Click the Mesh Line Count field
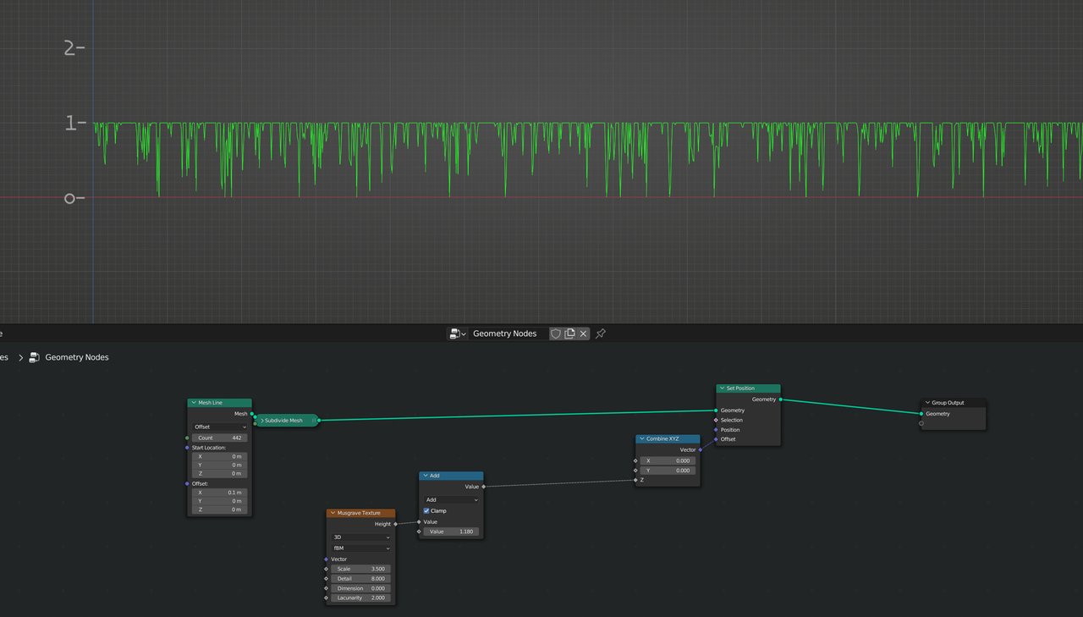This screenshot has width=1083, height=617. coord(219,438)
